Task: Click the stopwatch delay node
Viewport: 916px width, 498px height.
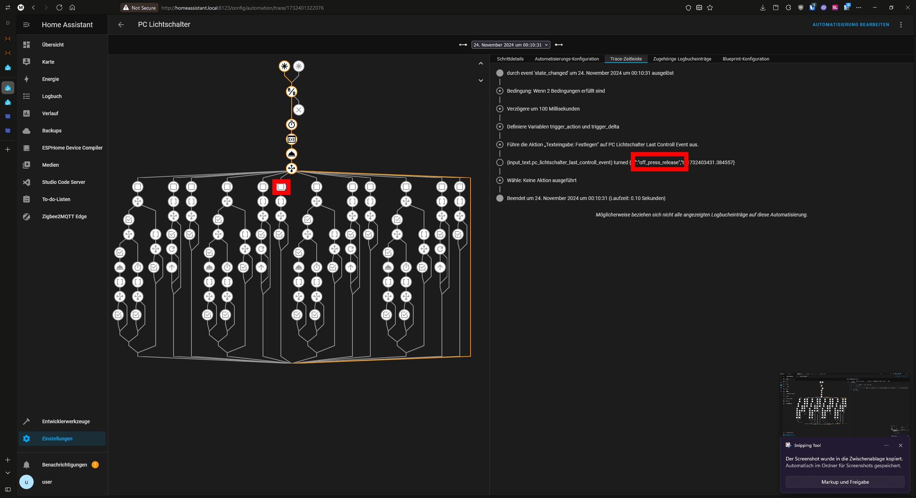Action: (x=292, y=125)
